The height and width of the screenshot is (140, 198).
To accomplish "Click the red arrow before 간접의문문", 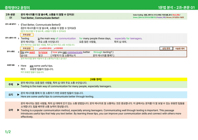I will click(55, 48).
